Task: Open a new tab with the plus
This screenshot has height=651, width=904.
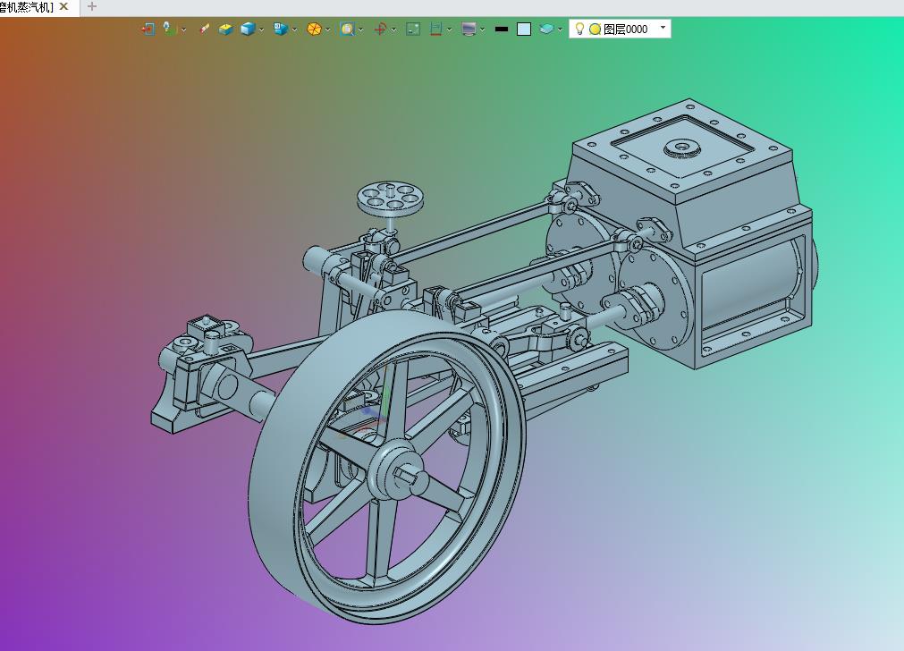Action: click(92, 7)
